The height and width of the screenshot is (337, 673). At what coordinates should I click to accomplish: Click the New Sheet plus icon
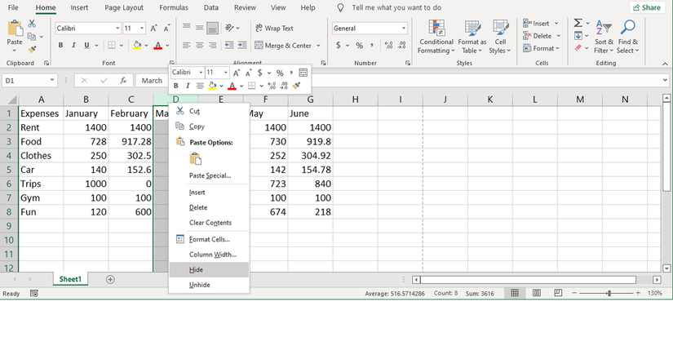coord(110,280)
